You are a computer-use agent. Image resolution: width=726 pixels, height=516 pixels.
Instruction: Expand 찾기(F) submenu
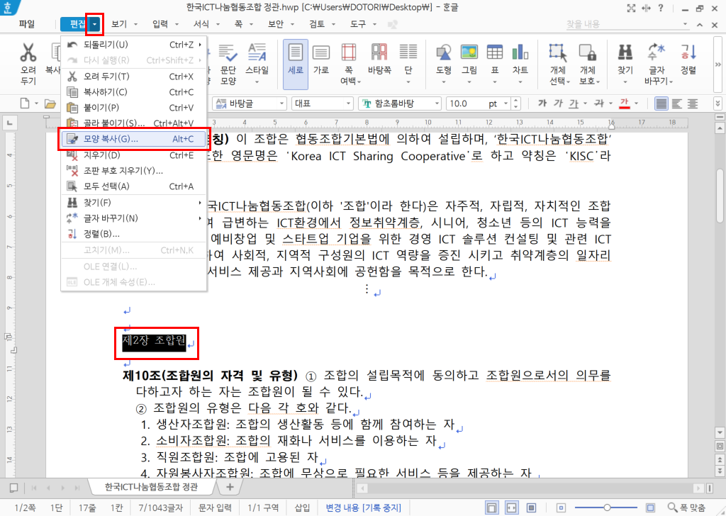point(134,203)
